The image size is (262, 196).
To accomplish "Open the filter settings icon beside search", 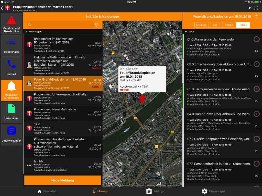I will coord(96,25).
